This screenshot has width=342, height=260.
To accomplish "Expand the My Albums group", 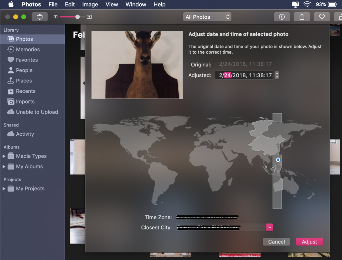I will click(x=4, y=167).
